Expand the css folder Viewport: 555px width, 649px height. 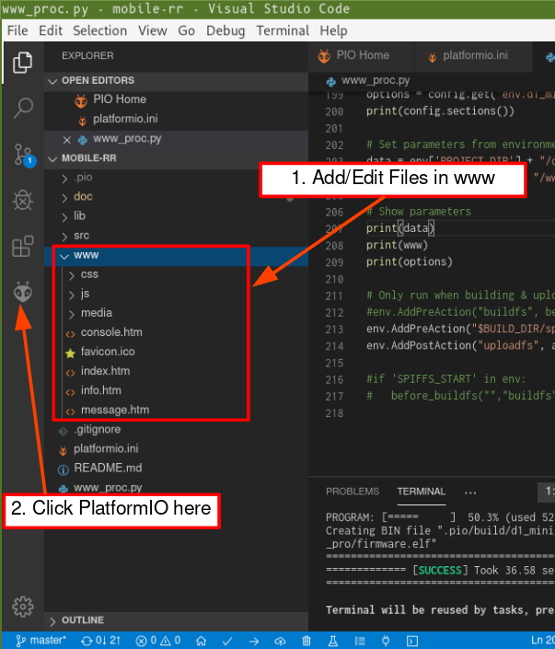(x=176, y=274)
